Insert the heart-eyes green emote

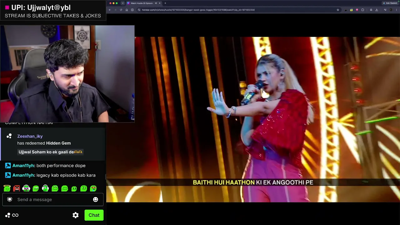click(x=93, y=188)
